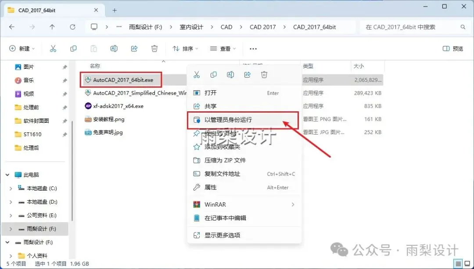Select AutoCAD_2017_64bit.exe file
This screenshot has height=269, width=474.
tap(123, 80)
